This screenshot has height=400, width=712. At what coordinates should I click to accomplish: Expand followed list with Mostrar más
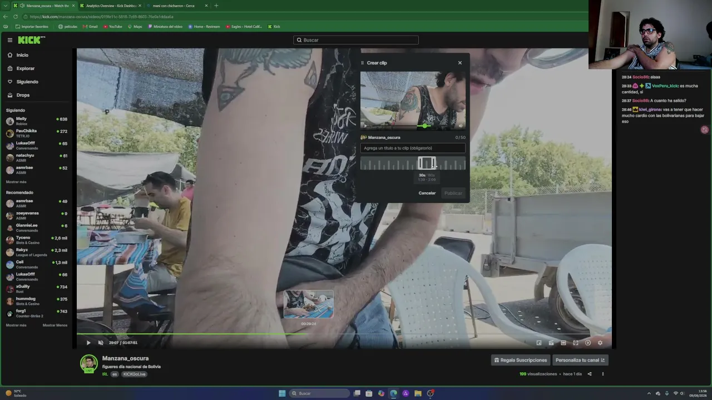click(16, 182)
